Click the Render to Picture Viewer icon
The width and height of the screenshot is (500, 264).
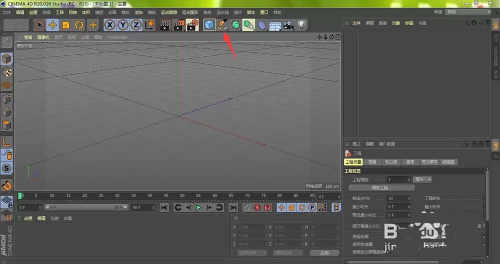178,25
